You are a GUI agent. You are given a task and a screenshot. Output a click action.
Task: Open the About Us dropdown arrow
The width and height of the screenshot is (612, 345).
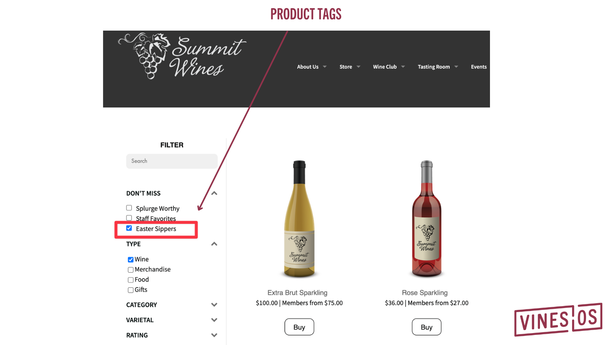point(325,67)
